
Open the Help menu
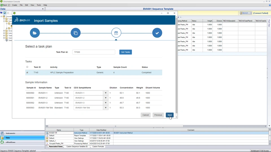[45, 5]
